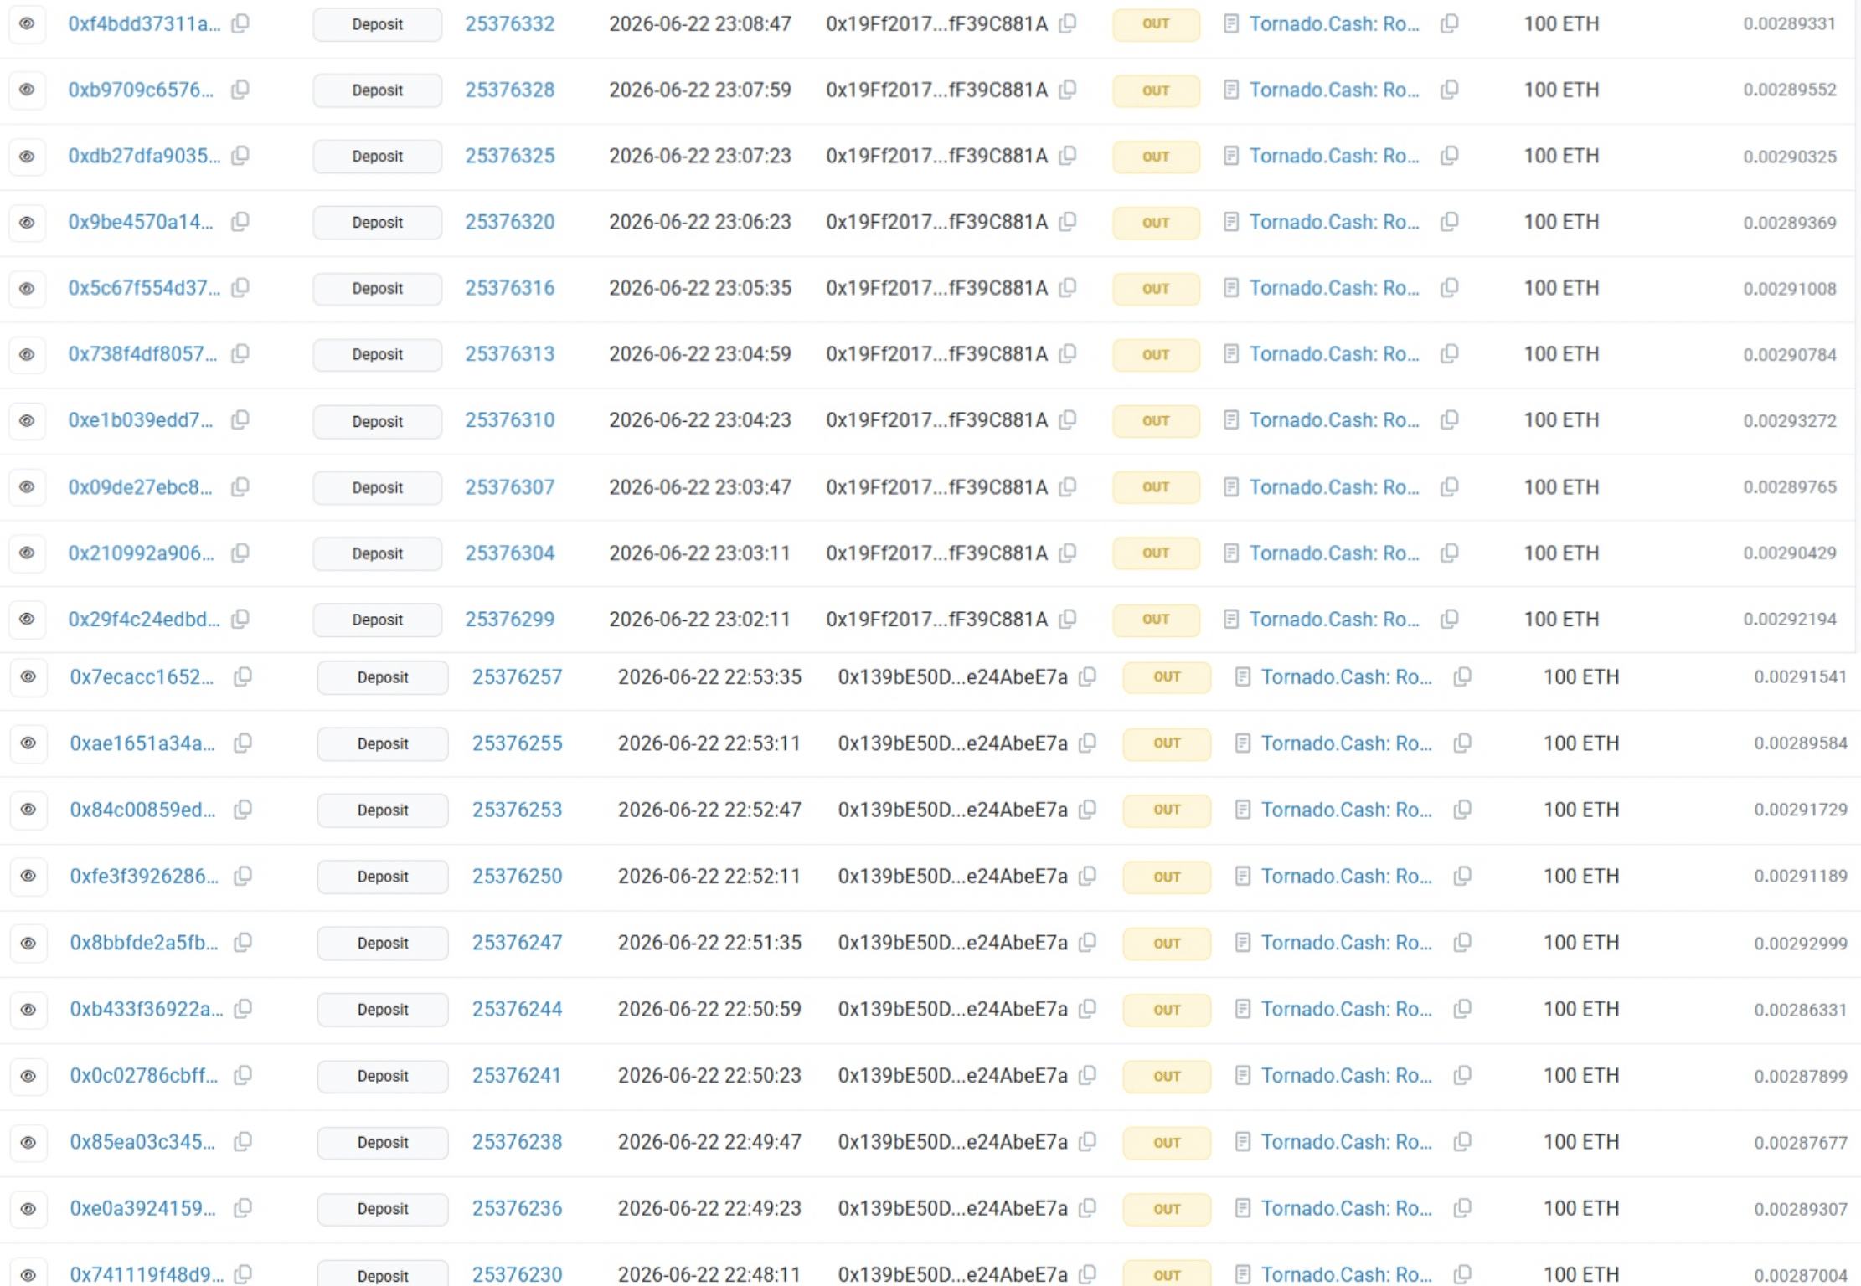Click 100 ETH amount in block 25376238 row
1861x1286 pixels.
click(x=1581, y=1142)
